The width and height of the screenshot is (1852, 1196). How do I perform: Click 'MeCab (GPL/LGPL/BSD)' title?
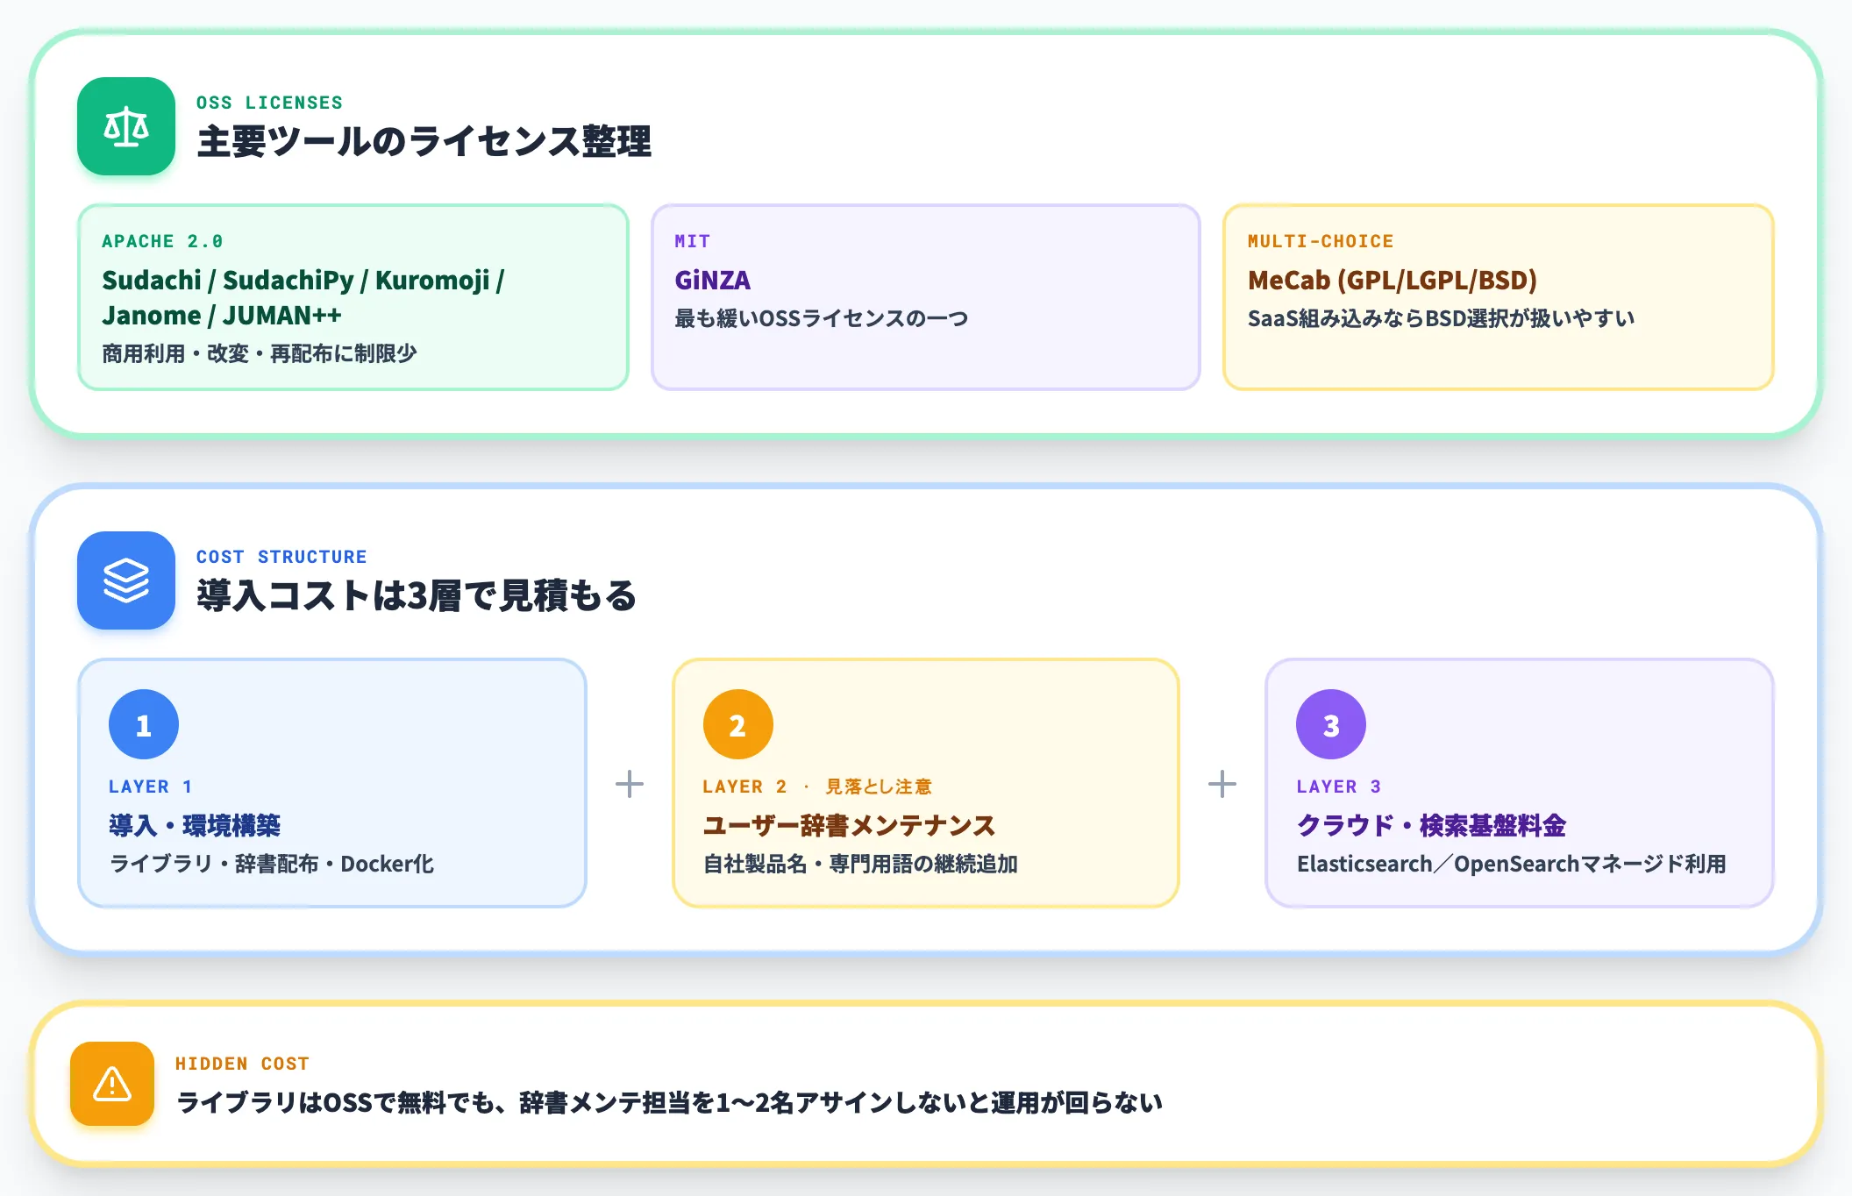(x=1393, y=281)
